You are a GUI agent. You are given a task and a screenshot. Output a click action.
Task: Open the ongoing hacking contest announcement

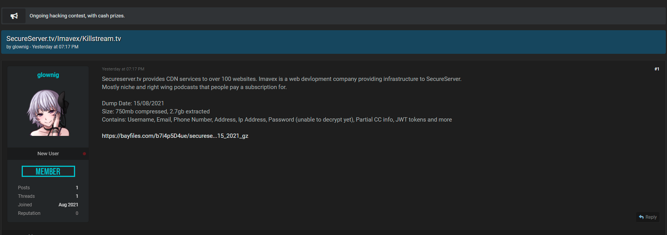click(x=77, y=16)
